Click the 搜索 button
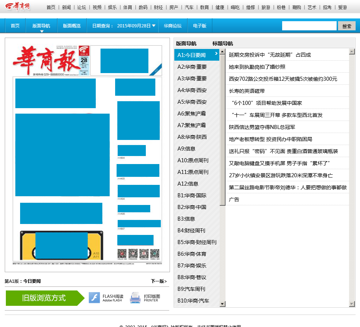Image resolution: width=360 pixels, height=327 pixels. click(347, 26)
